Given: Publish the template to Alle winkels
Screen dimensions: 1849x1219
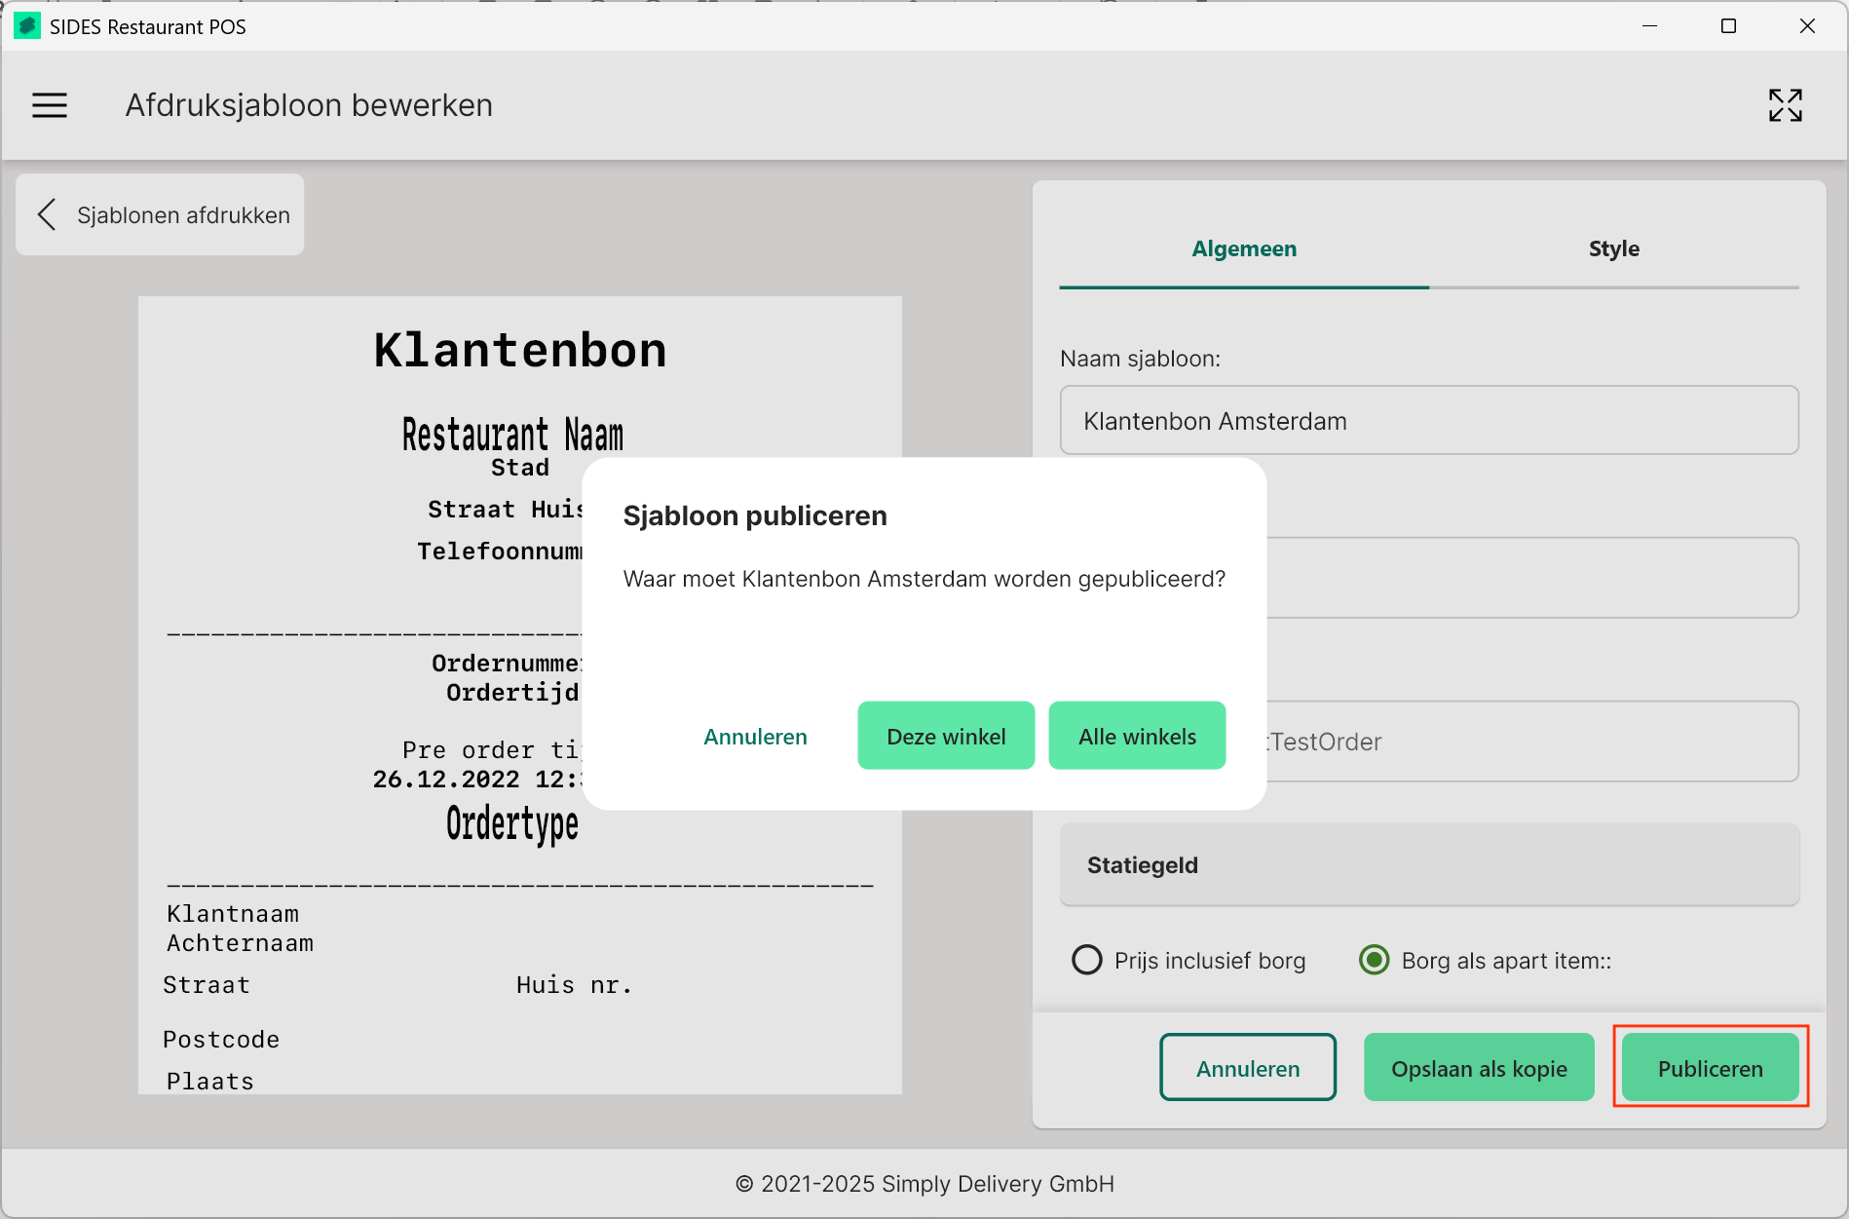Looking at the screenshot, I should (1137, 737).
